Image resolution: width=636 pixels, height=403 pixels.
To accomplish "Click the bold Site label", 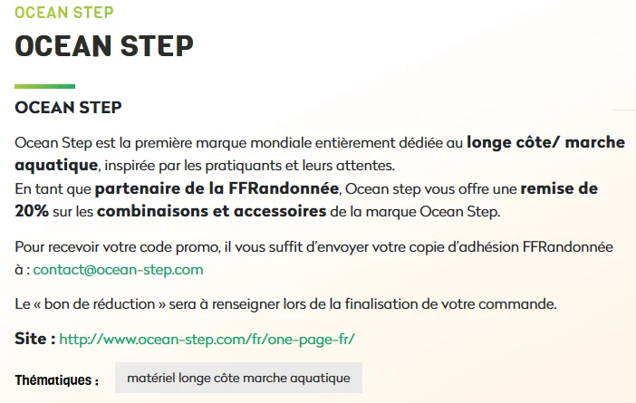I will (35, 339).
